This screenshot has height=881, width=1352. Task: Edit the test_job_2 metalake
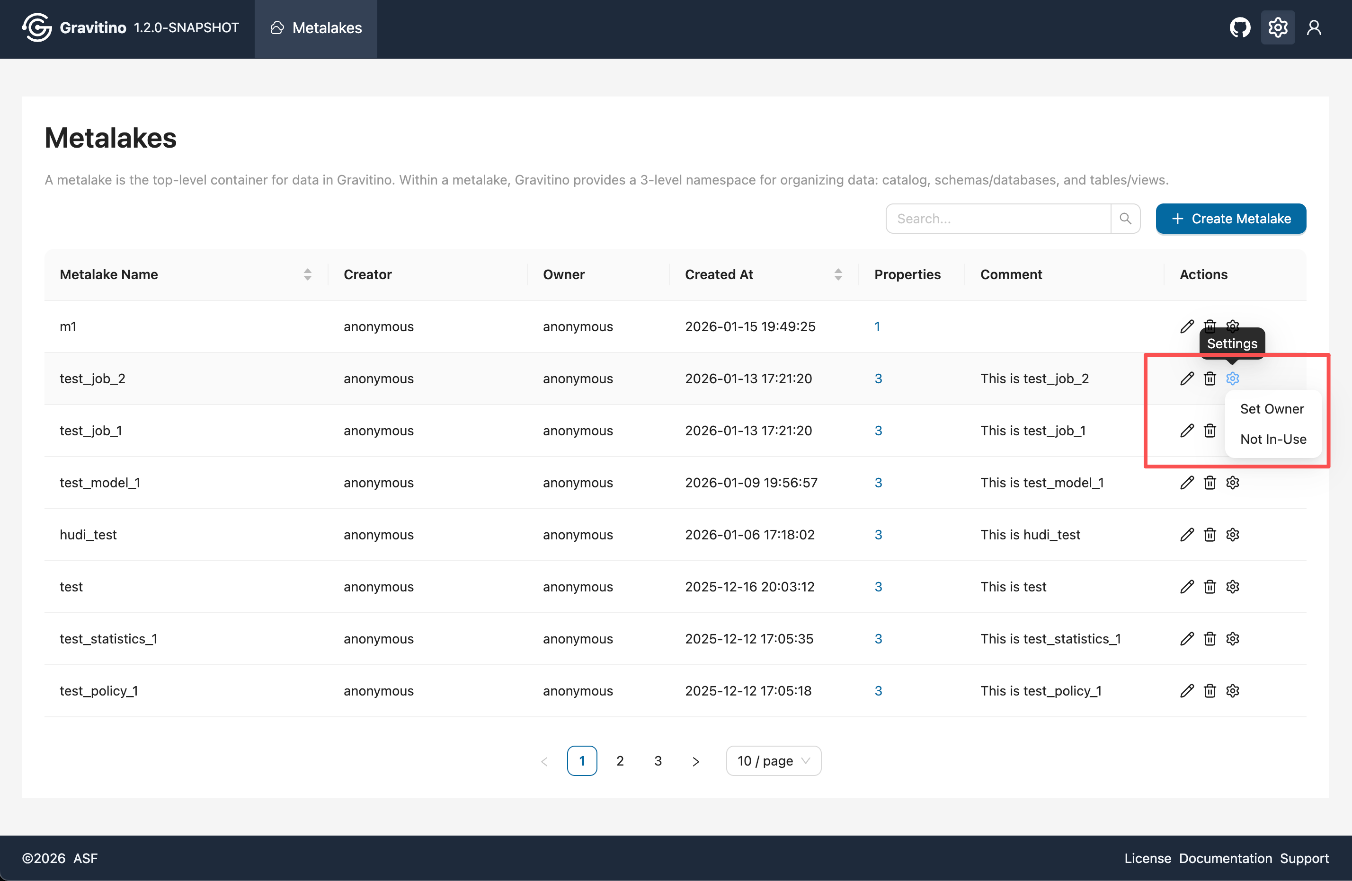click(1187, 379)
